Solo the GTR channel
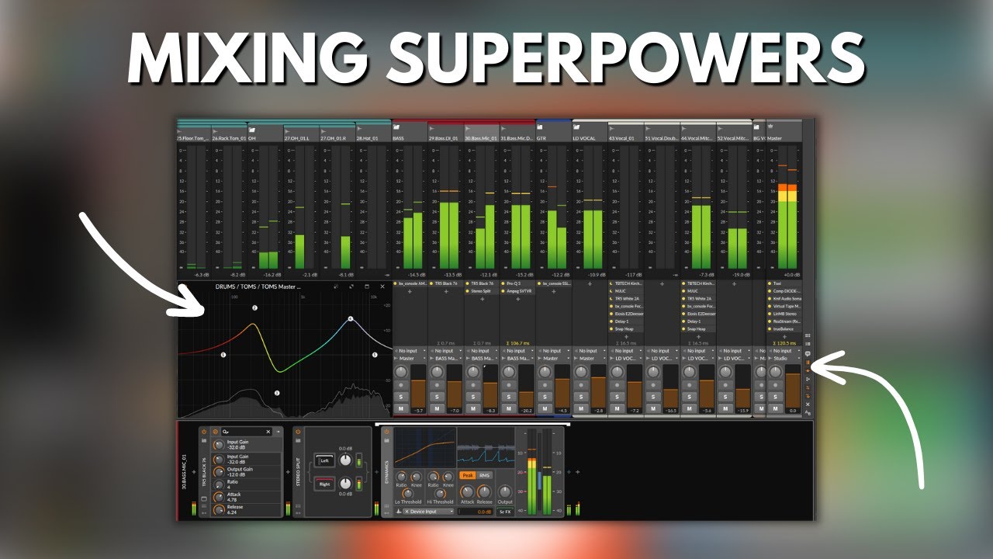The height and width of the screenshot is (559, 993). point(545,397)
